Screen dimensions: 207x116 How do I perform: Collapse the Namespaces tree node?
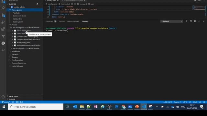point(10,10)
